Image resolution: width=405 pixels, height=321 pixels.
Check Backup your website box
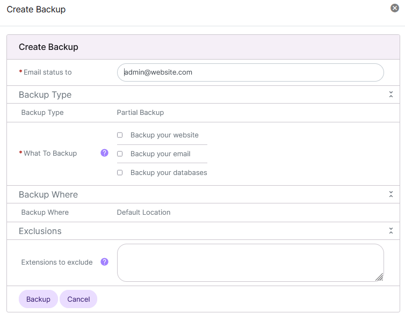tap(120, 135)
